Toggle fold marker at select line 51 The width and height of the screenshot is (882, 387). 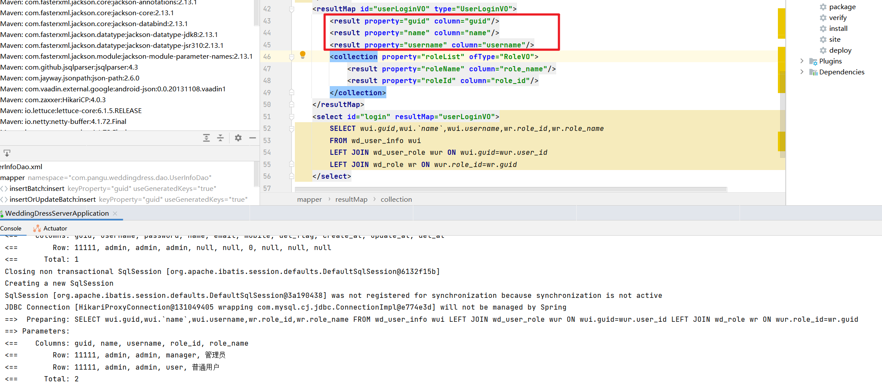[292, 117]
